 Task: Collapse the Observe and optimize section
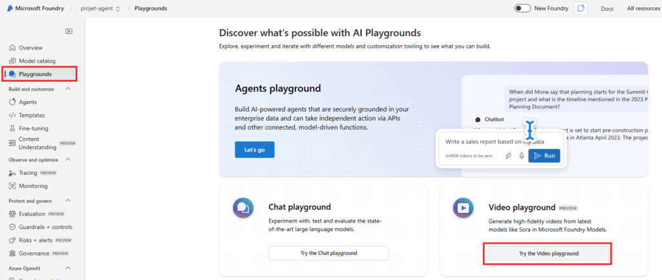click(x=69, y=159)
